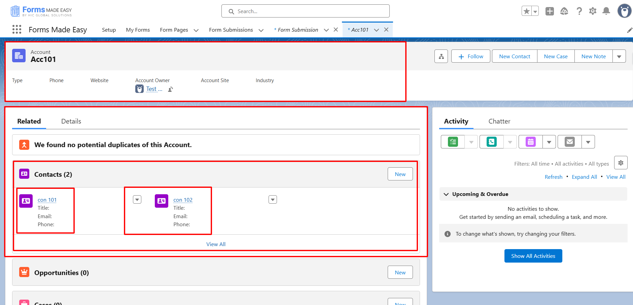This screenshot has width=633, height=305.
Task: Open timeline filter settings gear
Action: point(621,163)
